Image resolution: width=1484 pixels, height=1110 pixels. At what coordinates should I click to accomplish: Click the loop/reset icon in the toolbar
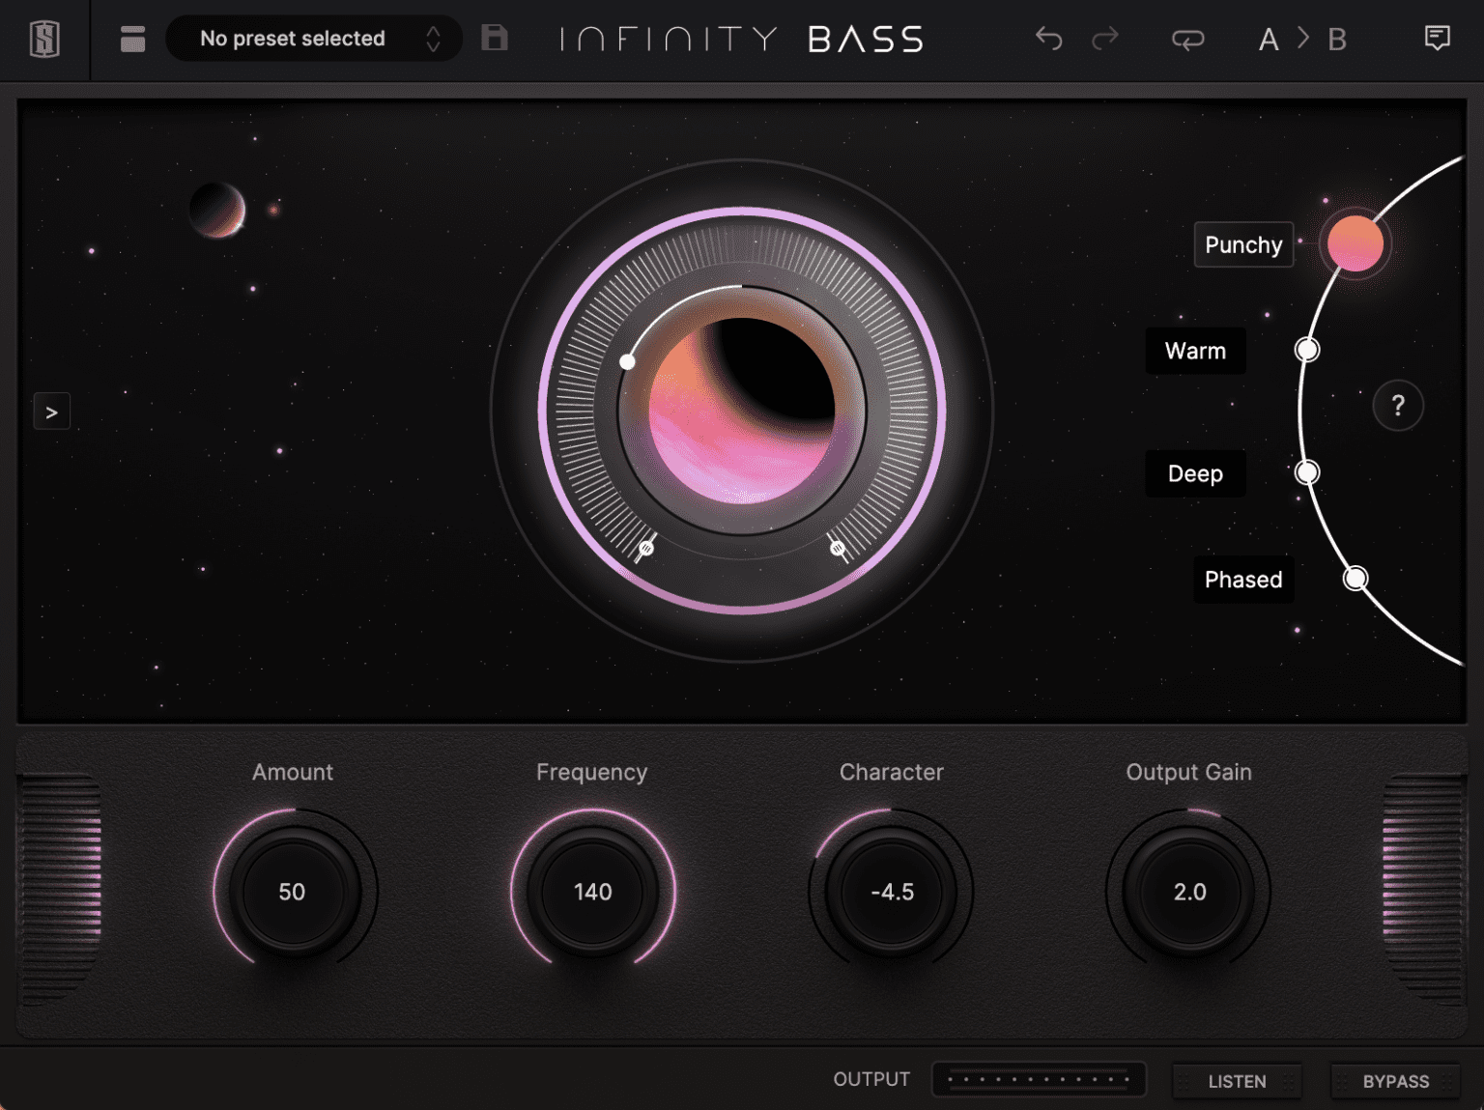click(x=1187, y=39)
